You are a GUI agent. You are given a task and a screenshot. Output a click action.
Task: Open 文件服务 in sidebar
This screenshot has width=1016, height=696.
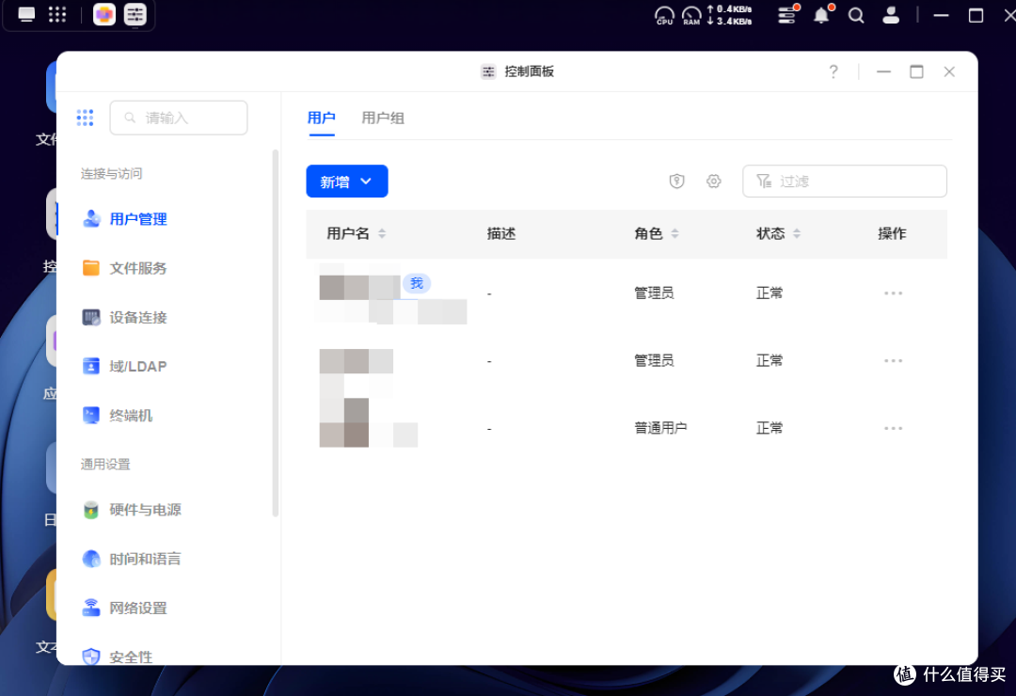coord(138,268)
